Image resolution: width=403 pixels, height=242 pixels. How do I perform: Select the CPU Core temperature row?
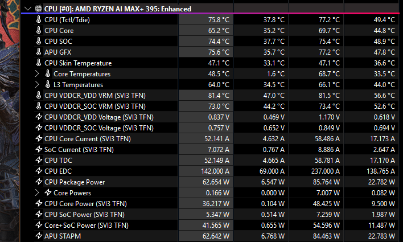pos(59,31)
